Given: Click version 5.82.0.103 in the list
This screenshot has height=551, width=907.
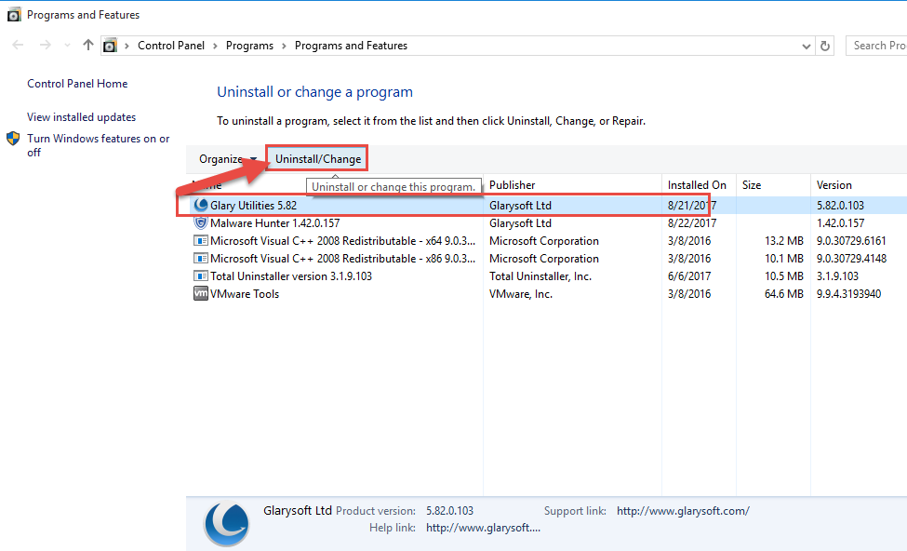Looking at the screenshot, I should tap(840, 206).
